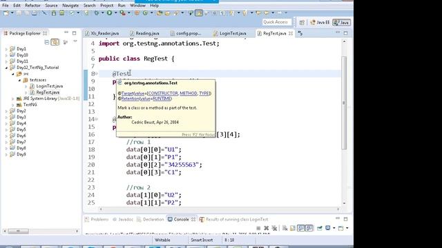This screenshot has height=248, width=442.
Task: Expand the TestNG library node
Action: [12, 105]
